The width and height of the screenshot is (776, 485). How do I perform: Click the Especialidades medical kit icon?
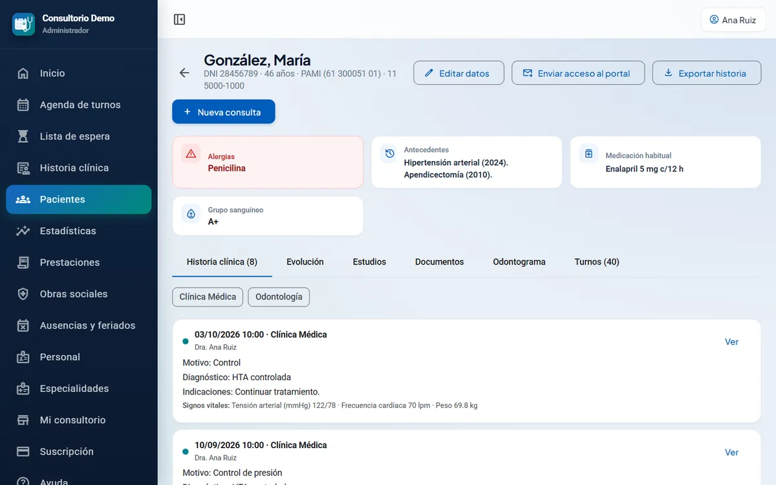(23, 389)
